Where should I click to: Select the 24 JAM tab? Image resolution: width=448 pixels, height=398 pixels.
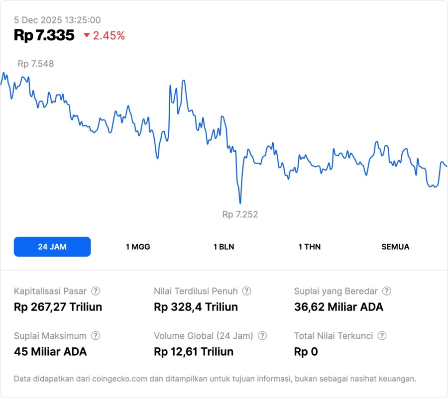coord(52,246)
